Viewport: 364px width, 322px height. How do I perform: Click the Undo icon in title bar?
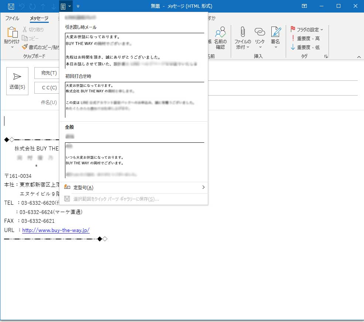click(21, 6)
